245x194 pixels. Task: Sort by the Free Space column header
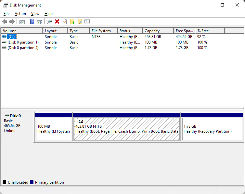pos(185,31)
